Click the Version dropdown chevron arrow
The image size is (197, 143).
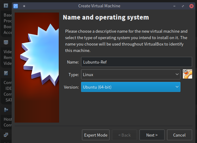tap(177, 87)
